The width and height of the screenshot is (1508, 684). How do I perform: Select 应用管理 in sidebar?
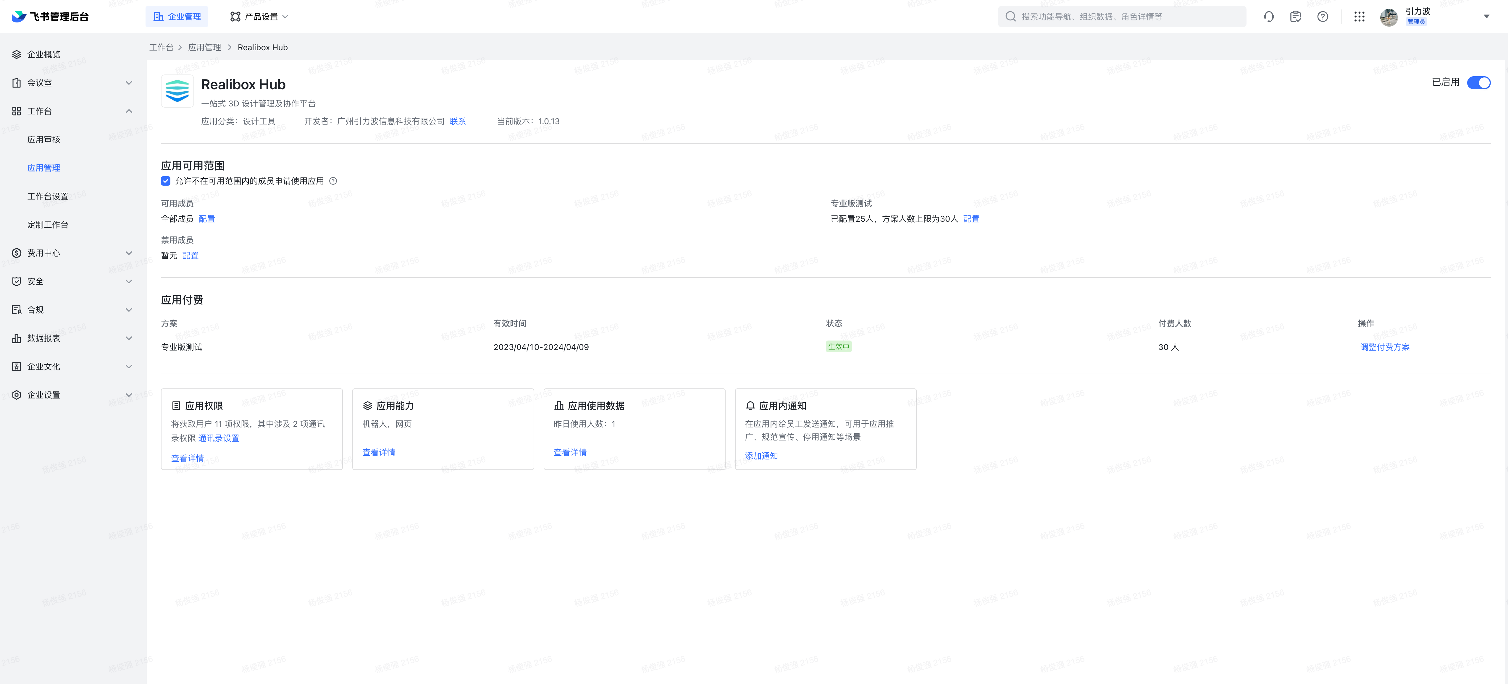point(44,168)
